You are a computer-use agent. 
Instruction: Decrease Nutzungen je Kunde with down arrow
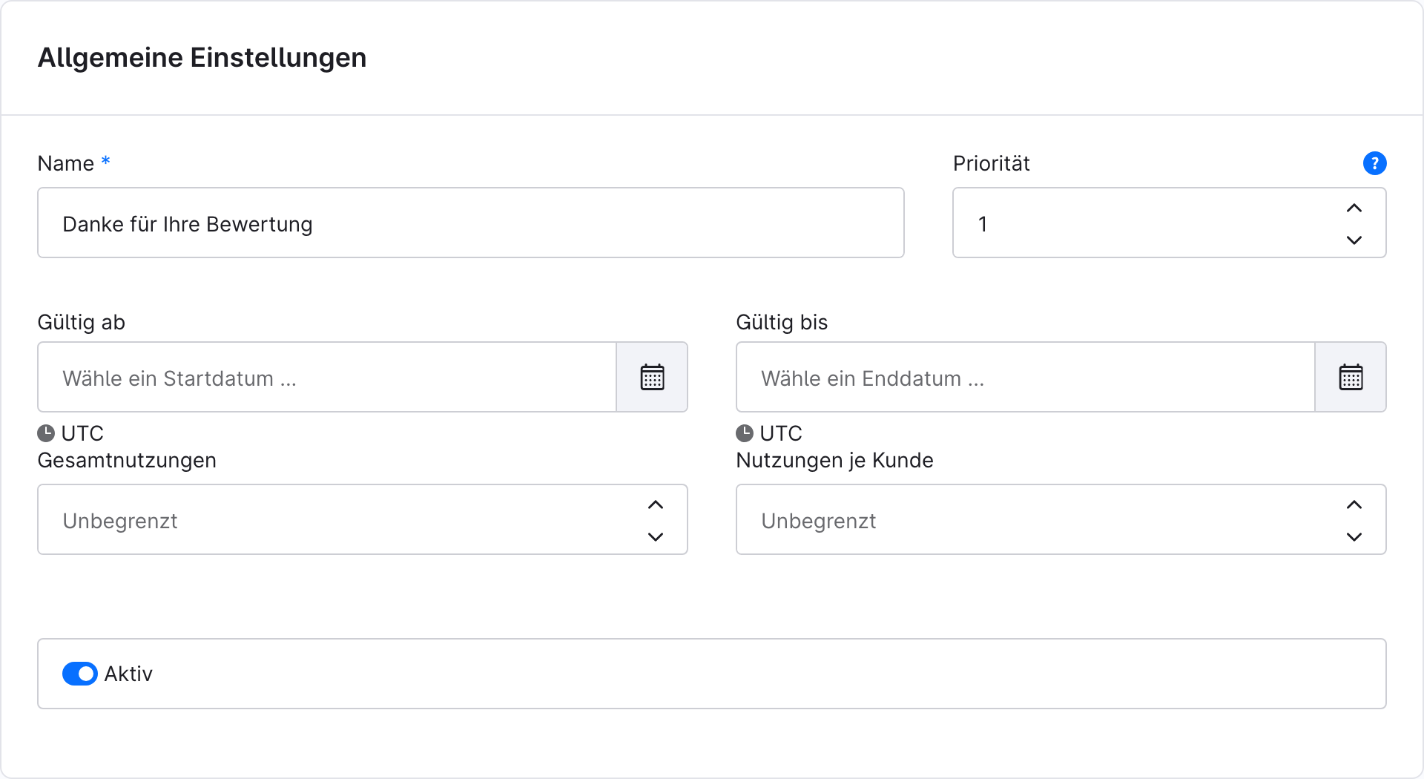pyautogui.click(x=1354, y=536)
